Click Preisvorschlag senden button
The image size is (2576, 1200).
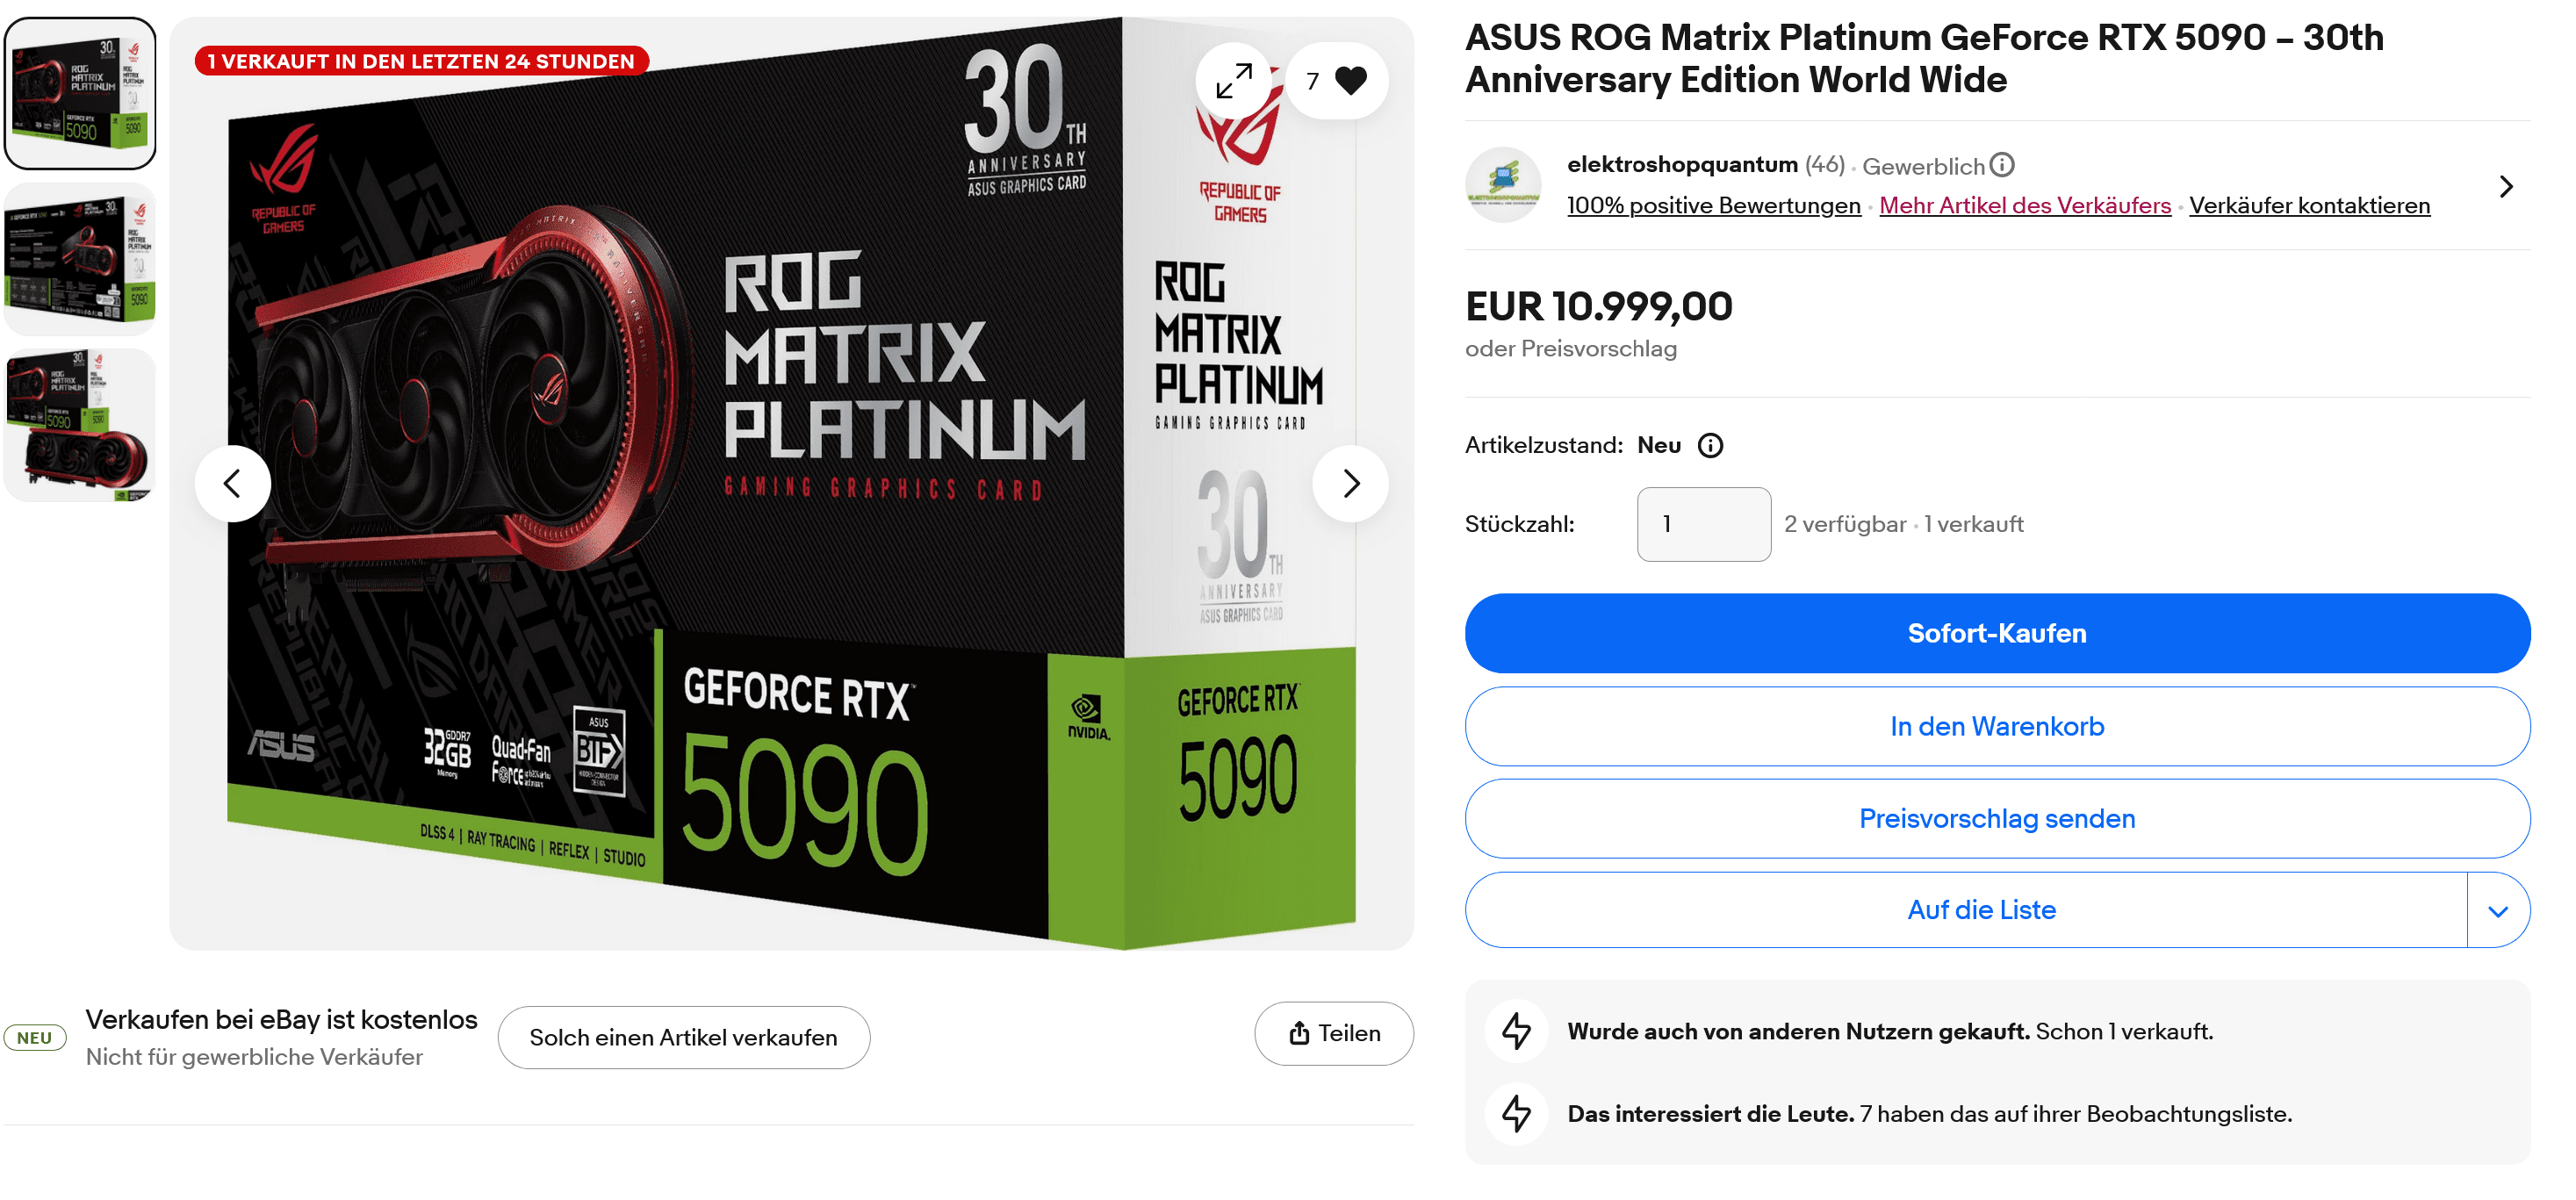tap(1997, 819)
